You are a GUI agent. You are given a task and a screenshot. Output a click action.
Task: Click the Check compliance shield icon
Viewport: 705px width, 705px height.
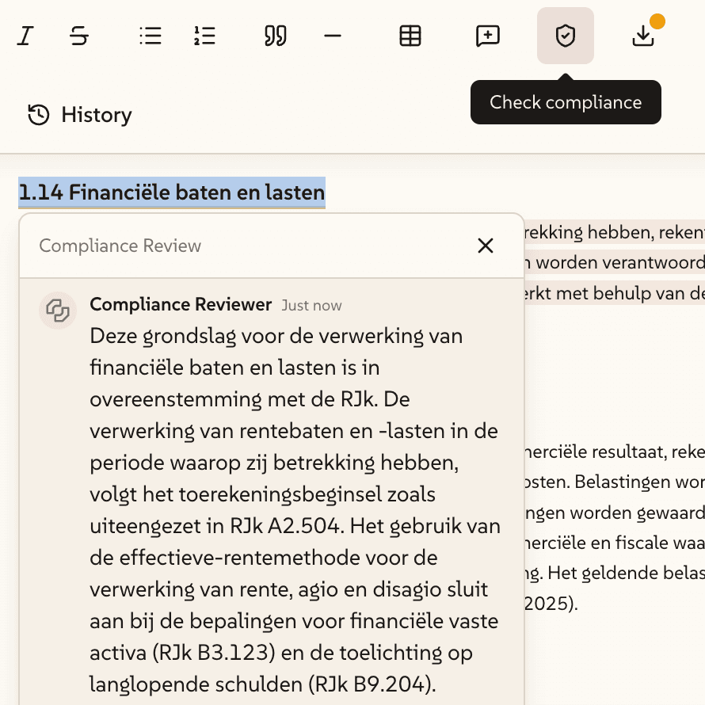tap(565, 36)
